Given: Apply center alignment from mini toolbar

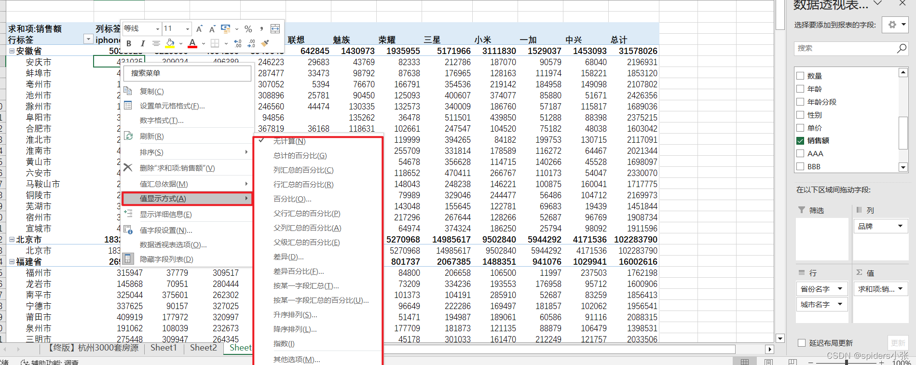Looking at the screenshot, I should pyautogui.click(x=156, y=43).
